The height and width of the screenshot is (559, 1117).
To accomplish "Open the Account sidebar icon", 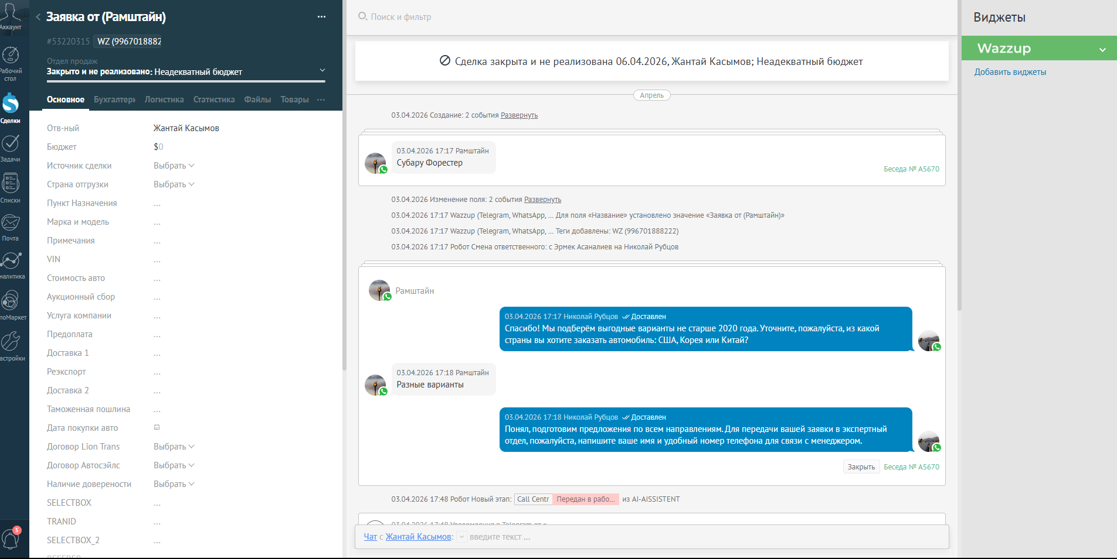I will tap(11, 16).
